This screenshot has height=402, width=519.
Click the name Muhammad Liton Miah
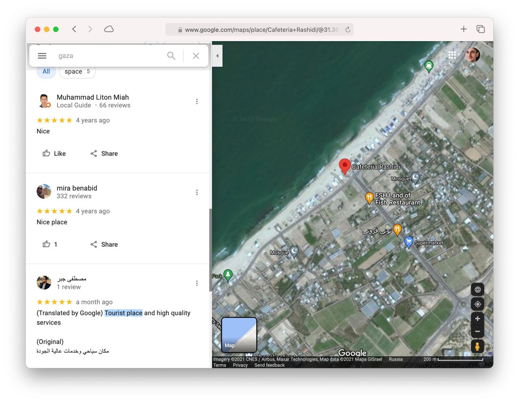click(x=93, y=97)
